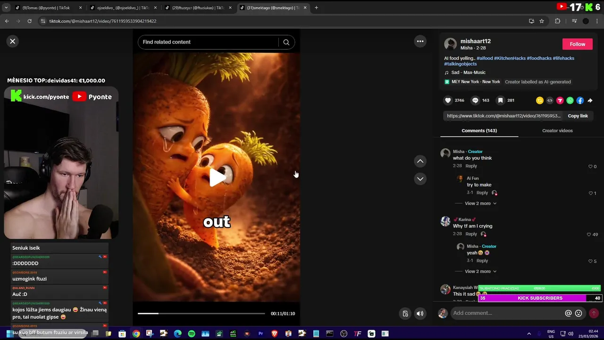Close the TikTok video viewer

[13, 41]
